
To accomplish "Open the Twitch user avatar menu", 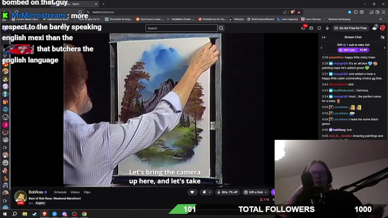I will tap(383, 28).
